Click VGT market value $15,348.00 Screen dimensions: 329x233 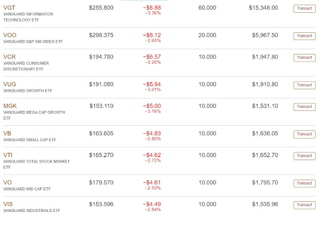[263, 8]
